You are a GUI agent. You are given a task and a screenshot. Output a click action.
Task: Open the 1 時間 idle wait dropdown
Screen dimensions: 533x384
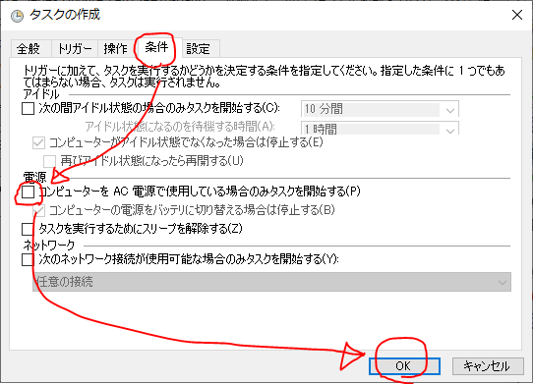click(x=380, y=128)
